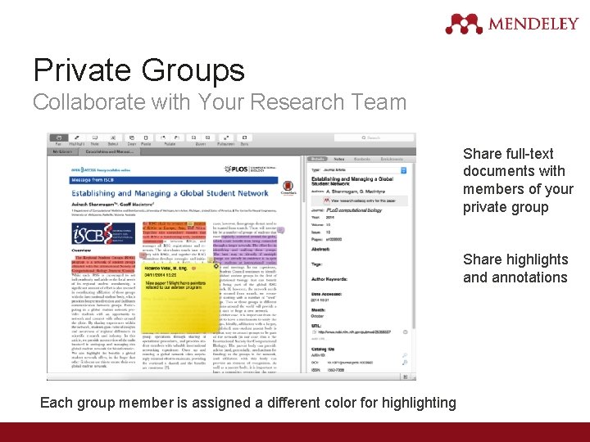
Task: Click the 'Overview' heading in the paper
Action: point(81,250)
